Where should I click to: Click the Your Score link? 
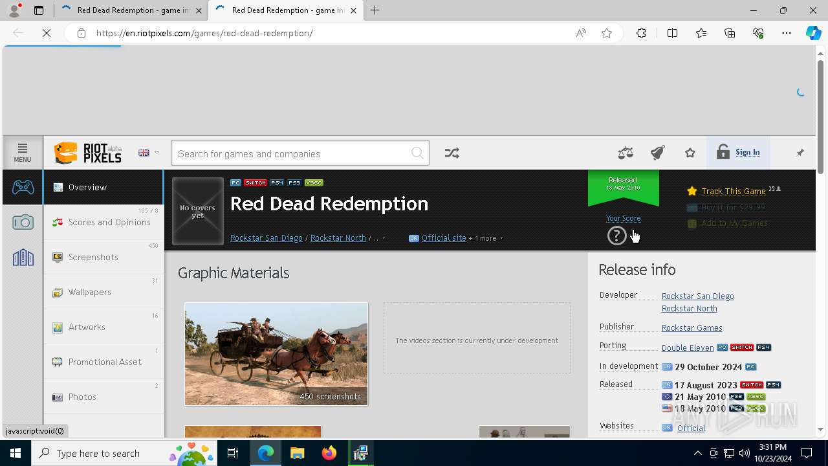coord(624,218)
